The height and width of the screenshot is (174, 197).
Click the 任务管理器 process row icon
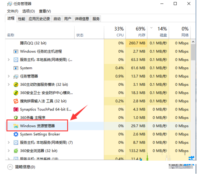(16, 76)
